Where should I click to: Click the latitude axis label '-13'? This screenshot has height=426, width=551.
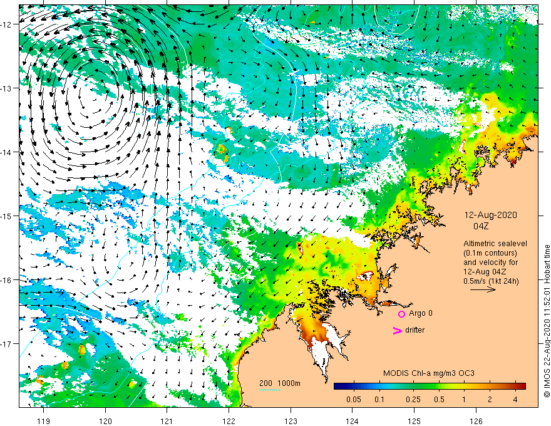coord(7,88)
